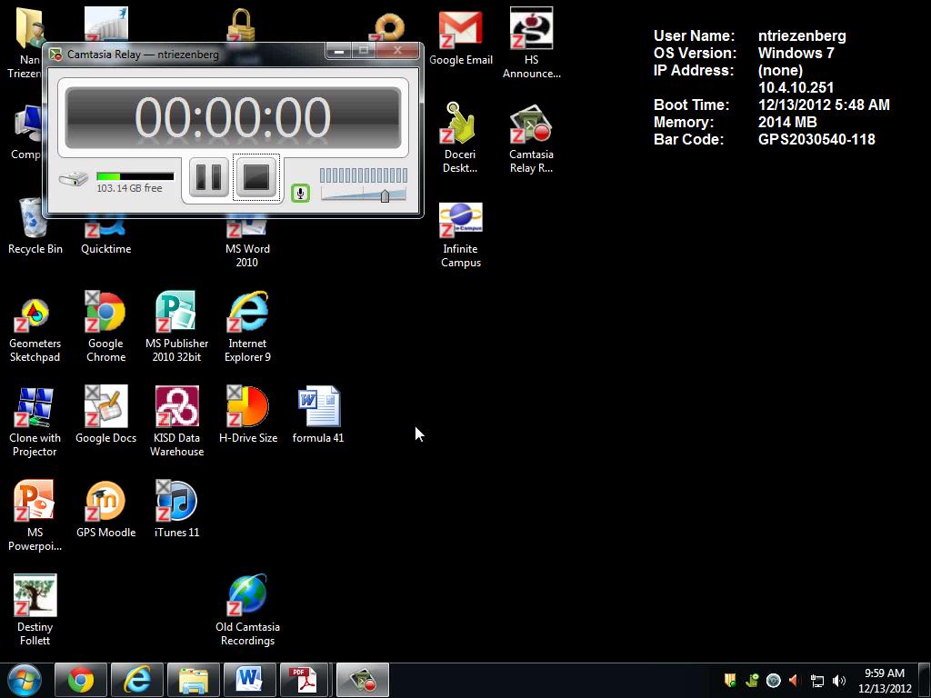Click the muted red speaker tray icon
931x698 pixels.
point(795,680)
